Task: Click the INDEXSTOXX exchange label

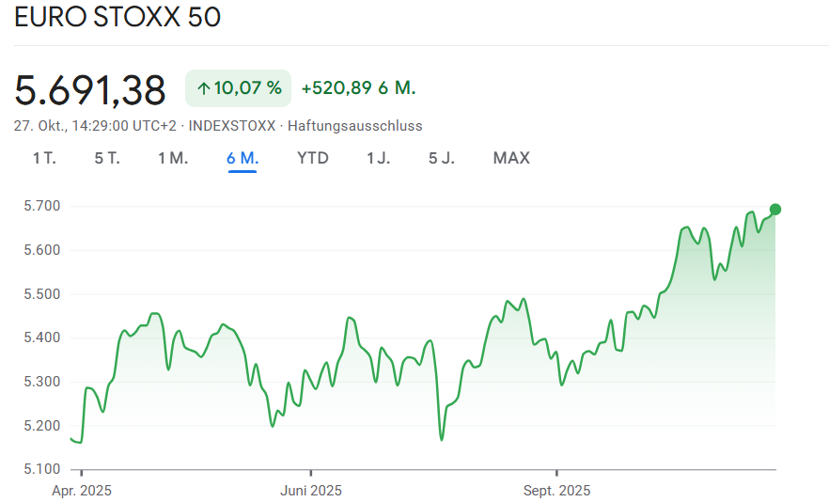Action: click(x=232, y=126)
